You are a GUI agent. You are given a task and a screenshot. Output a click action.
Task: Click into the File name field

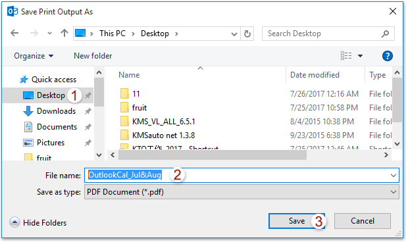[242, 176]
